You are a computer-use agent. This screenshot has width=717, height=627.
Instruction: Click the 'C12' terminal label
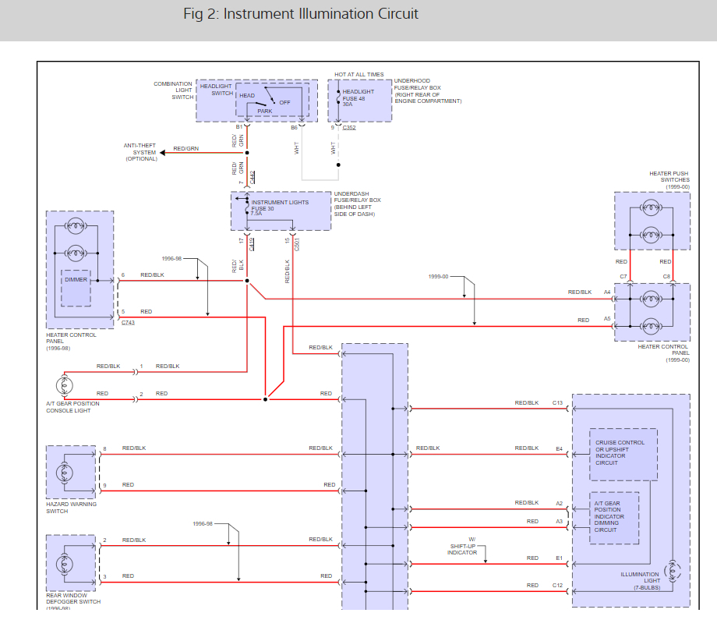click(557, 586)
